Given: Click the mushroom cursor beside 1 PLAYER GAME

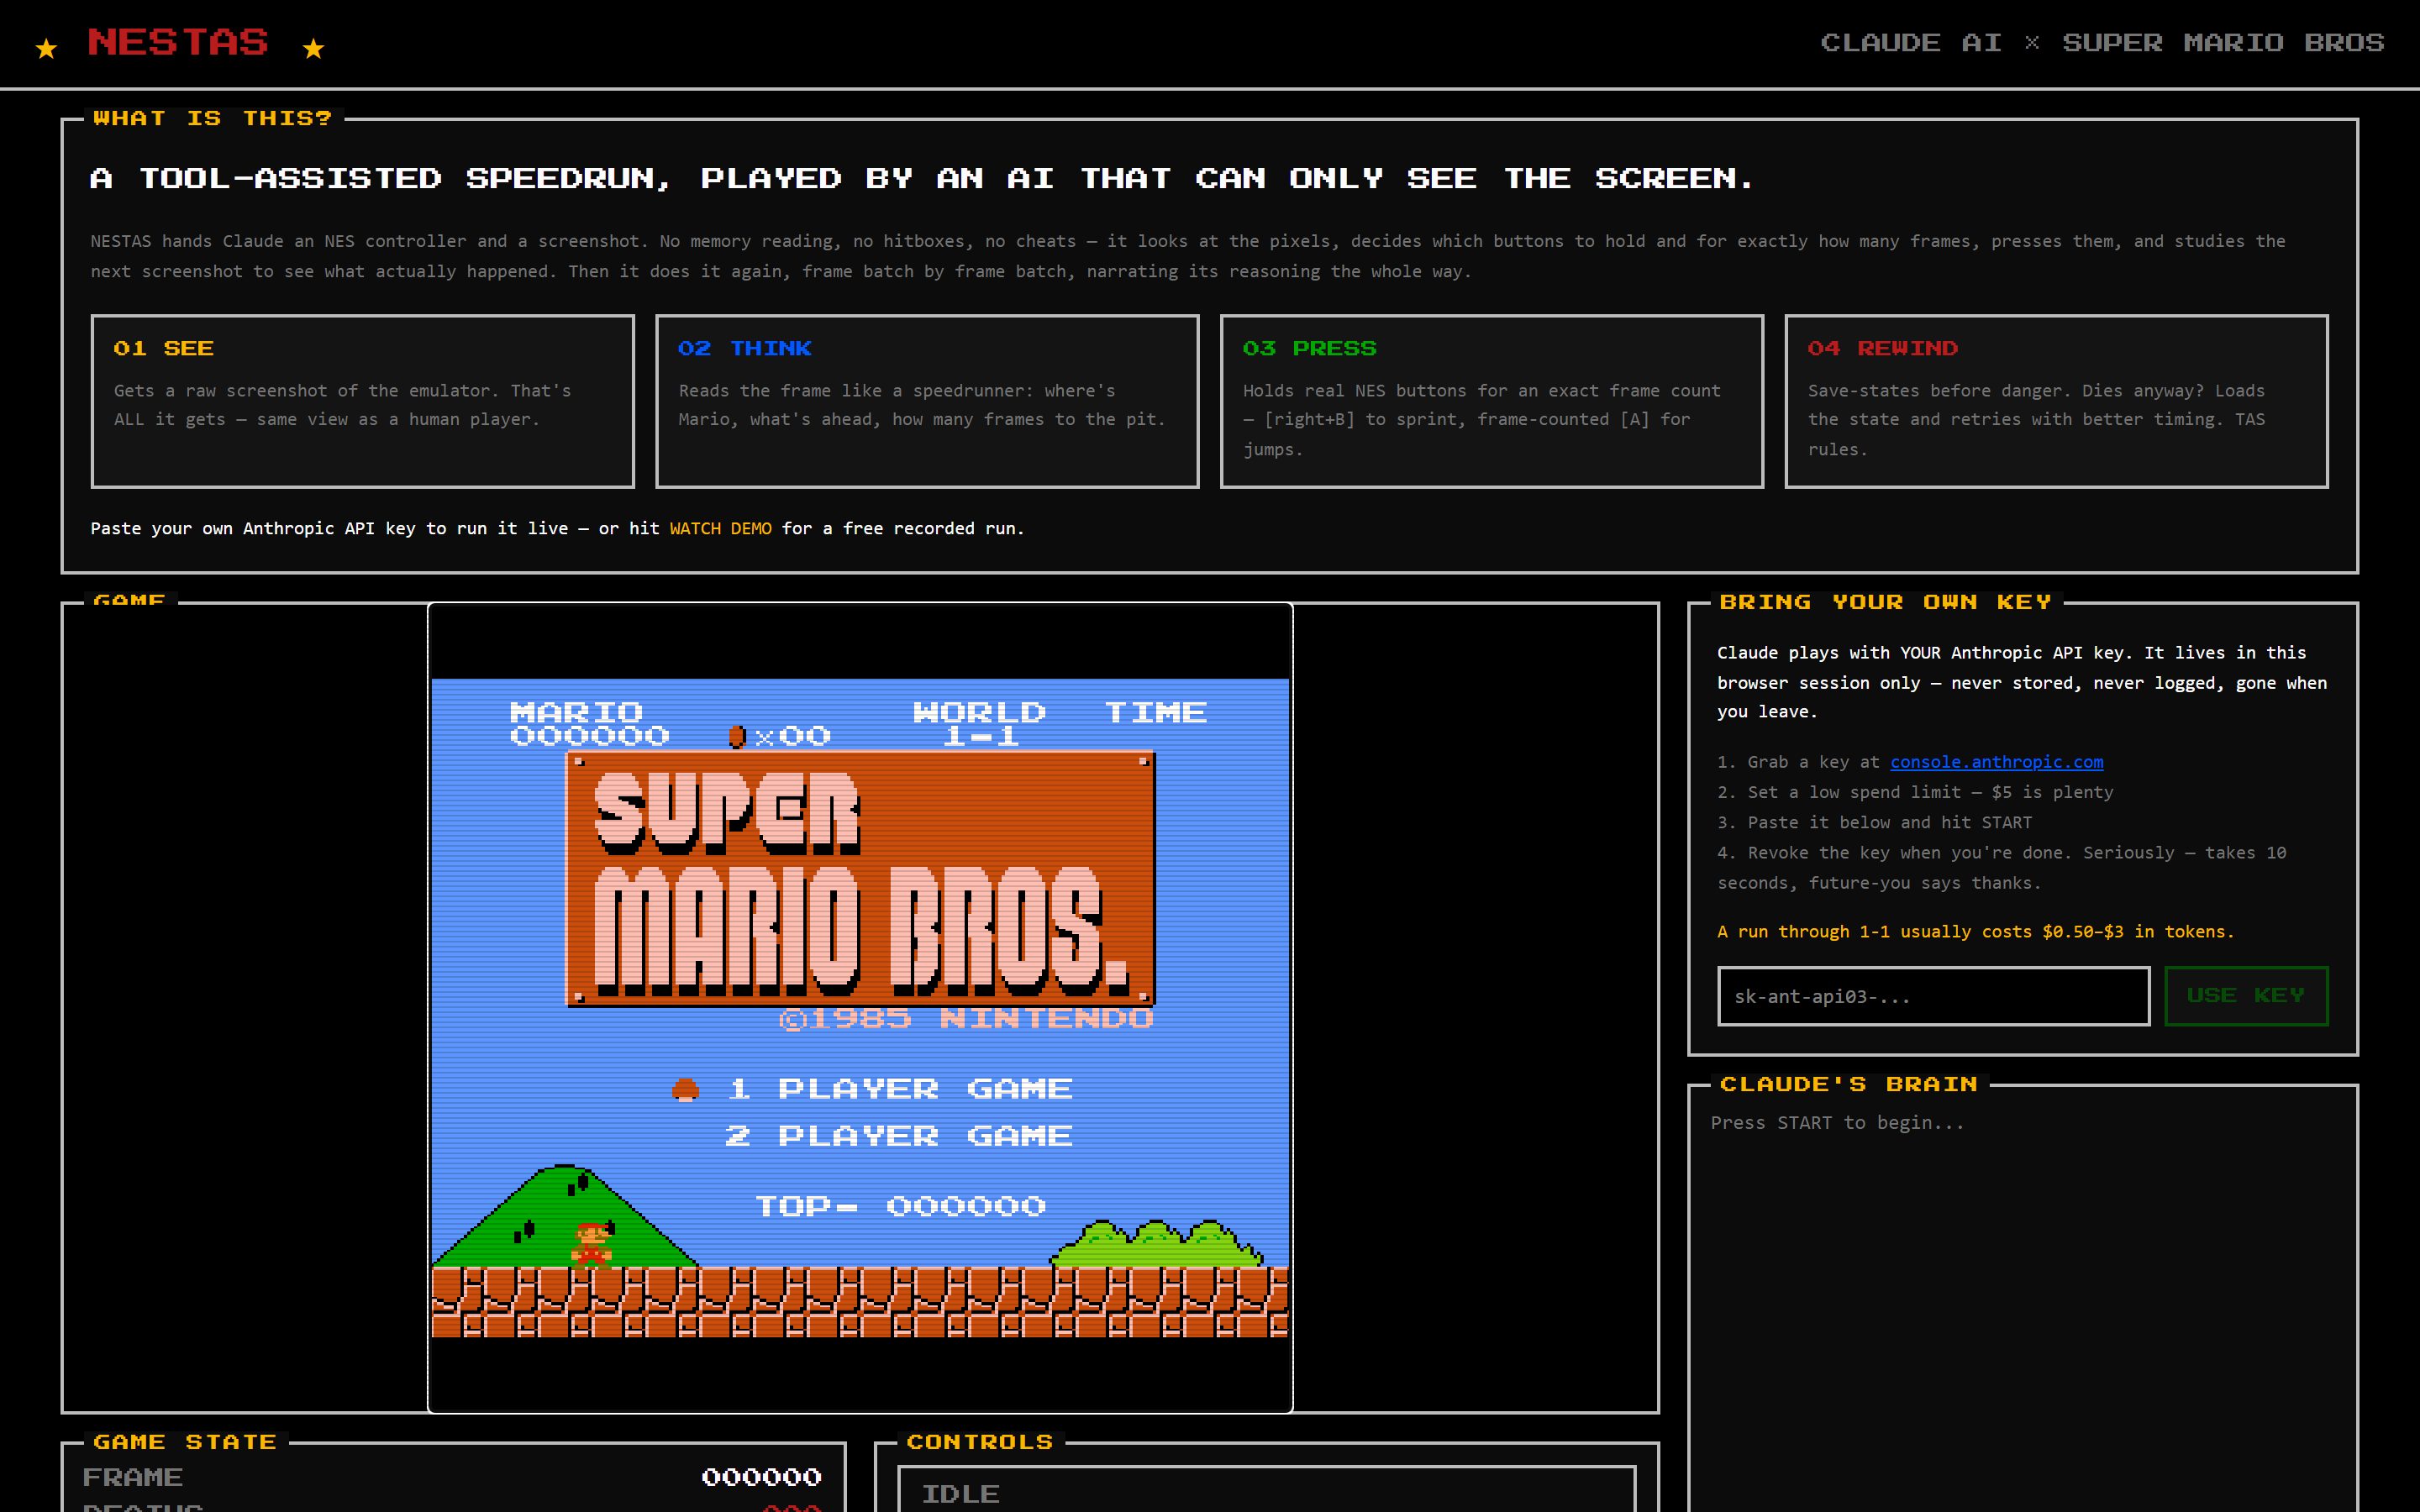Looking at the screenshot, I should pos(685,1089).
